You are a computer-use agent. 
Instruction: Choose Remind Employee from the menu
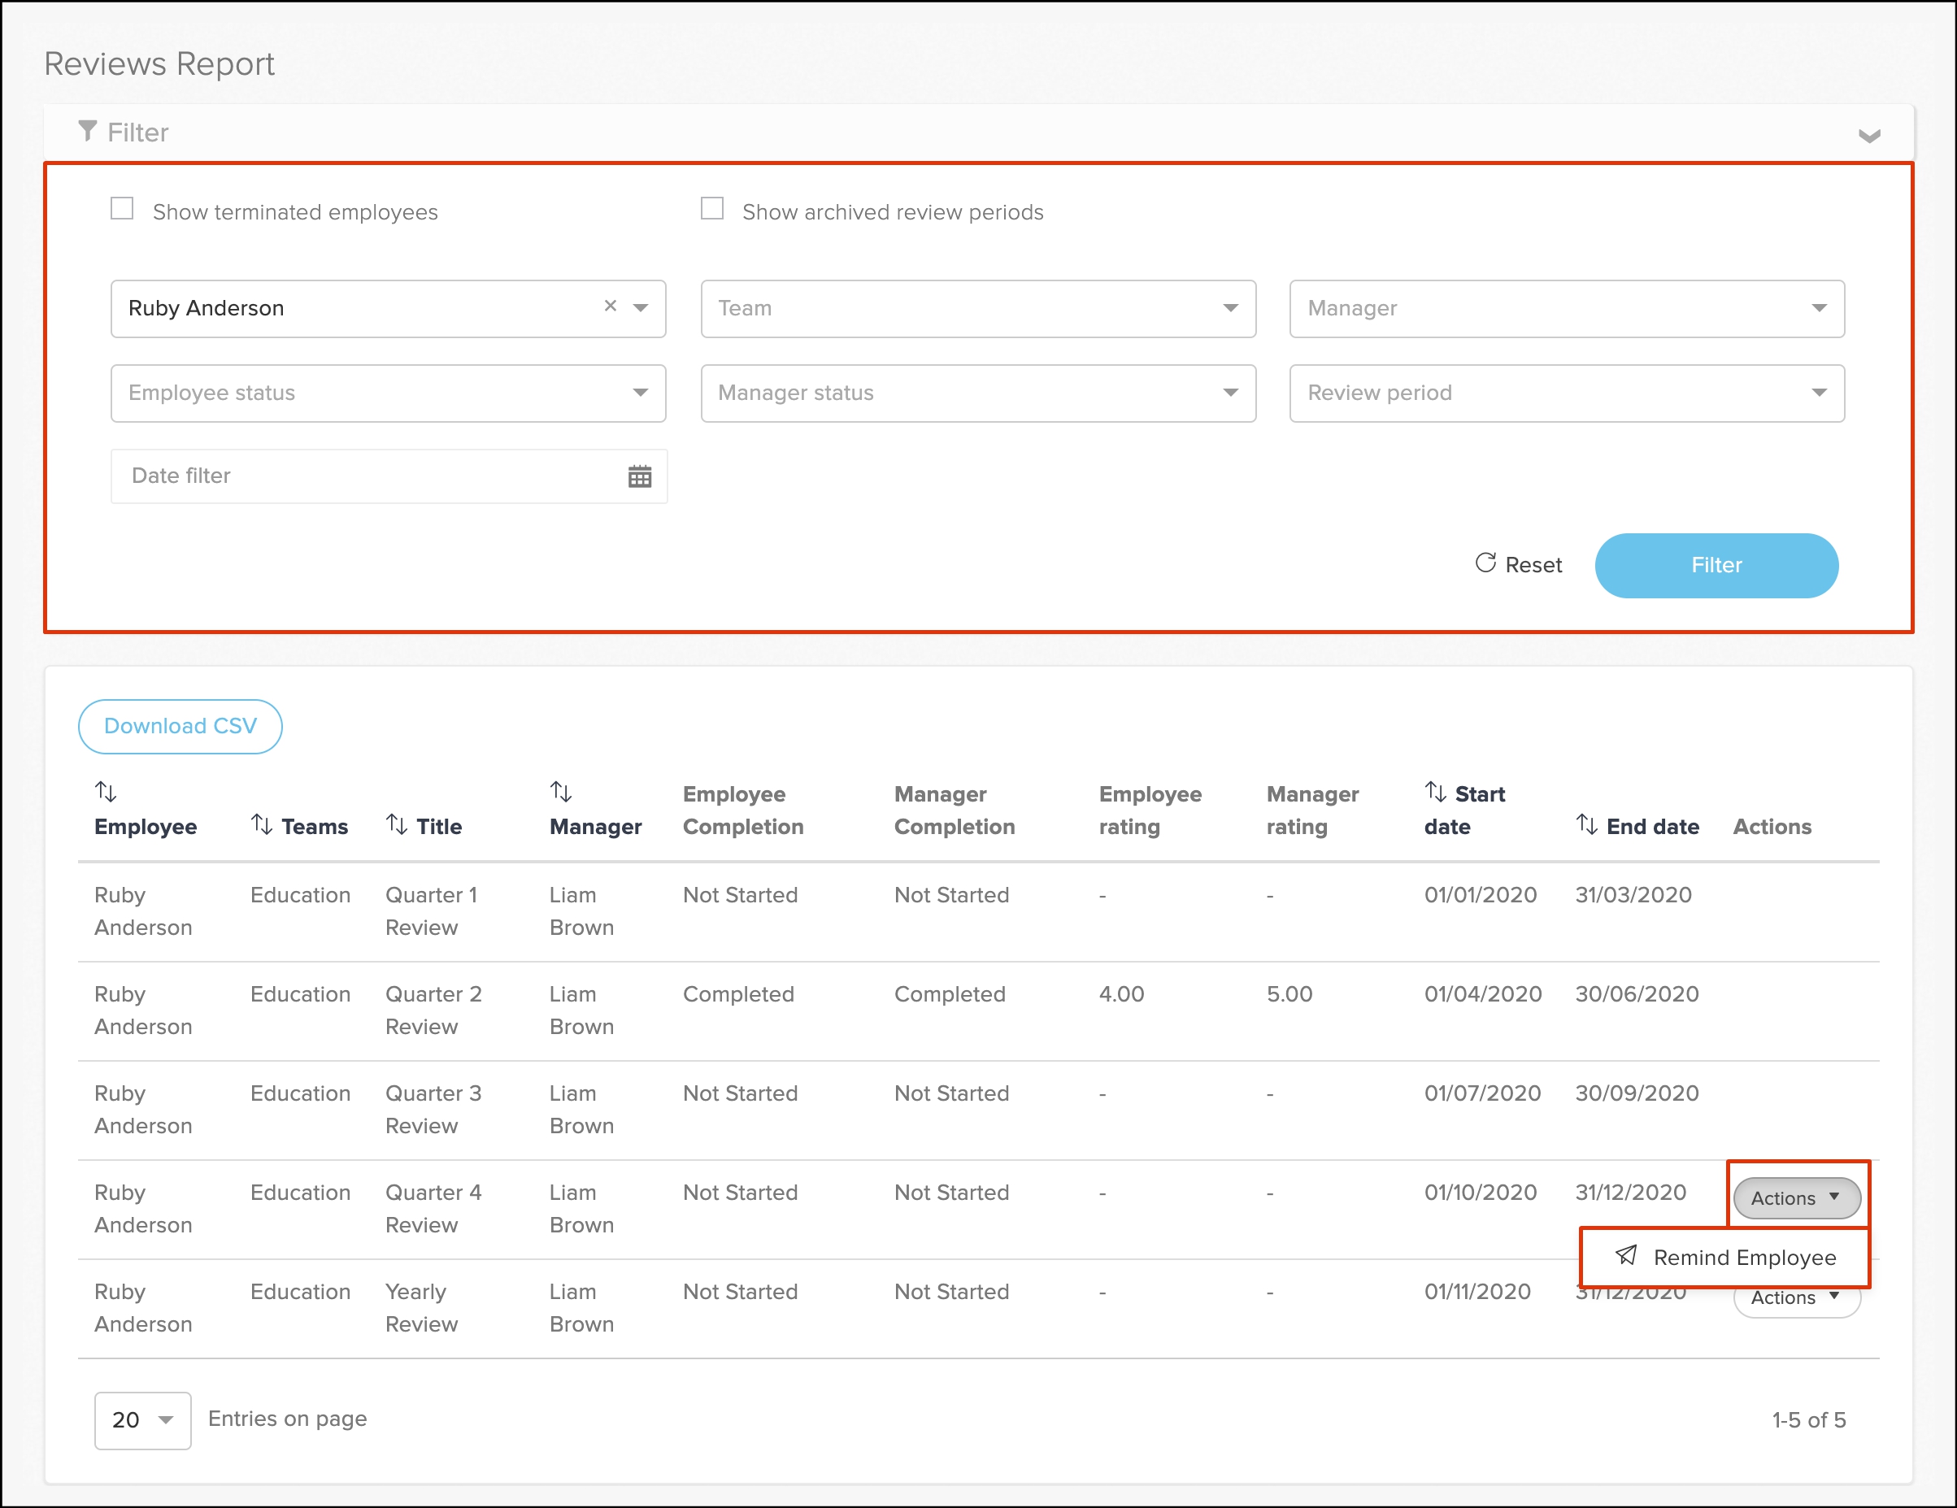tap(1725, 1257)
